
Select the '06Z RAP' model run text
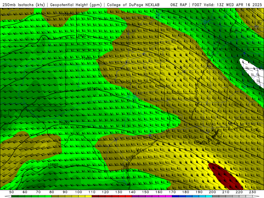(179, 5)
